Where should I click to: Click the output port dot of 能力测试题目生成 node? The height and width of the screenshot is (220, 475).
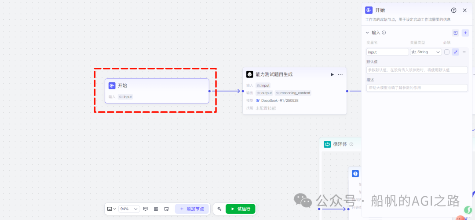347,91
